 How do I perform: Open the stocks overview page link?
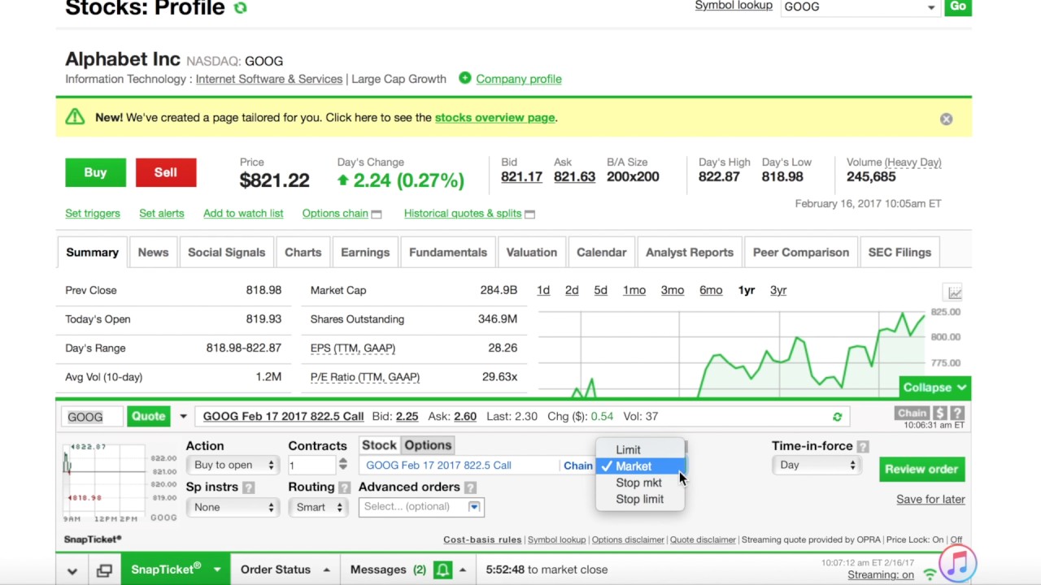click(494, 117)
